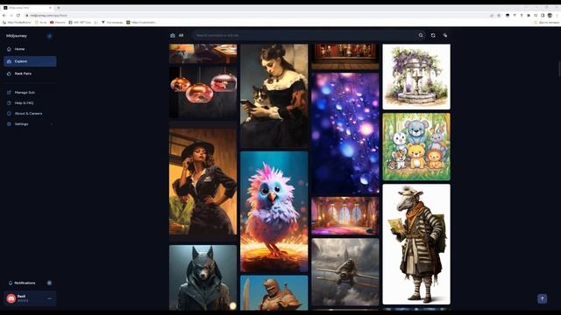Open the user account options menu
Image resolution: width=561 pixels, height=315 pixels.
tap(49, 298)
